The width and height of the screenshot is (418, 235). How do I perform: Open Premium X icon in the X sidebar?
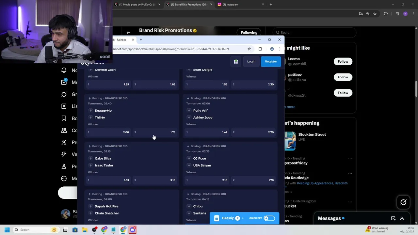click(x=64, y=142)
